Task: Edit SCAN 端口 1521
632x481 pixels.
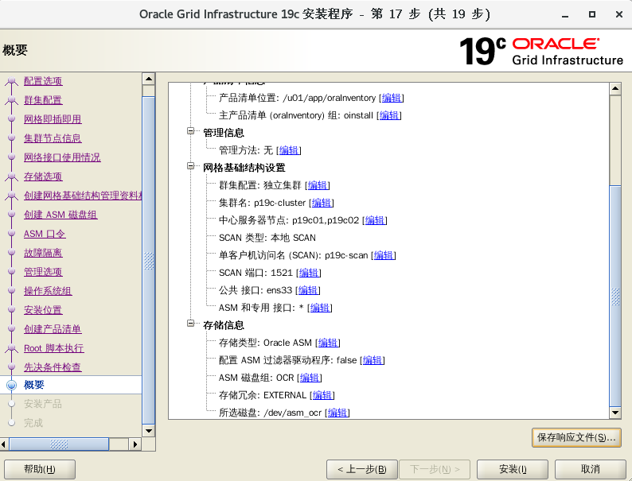Action: click(x=309, y=273)
